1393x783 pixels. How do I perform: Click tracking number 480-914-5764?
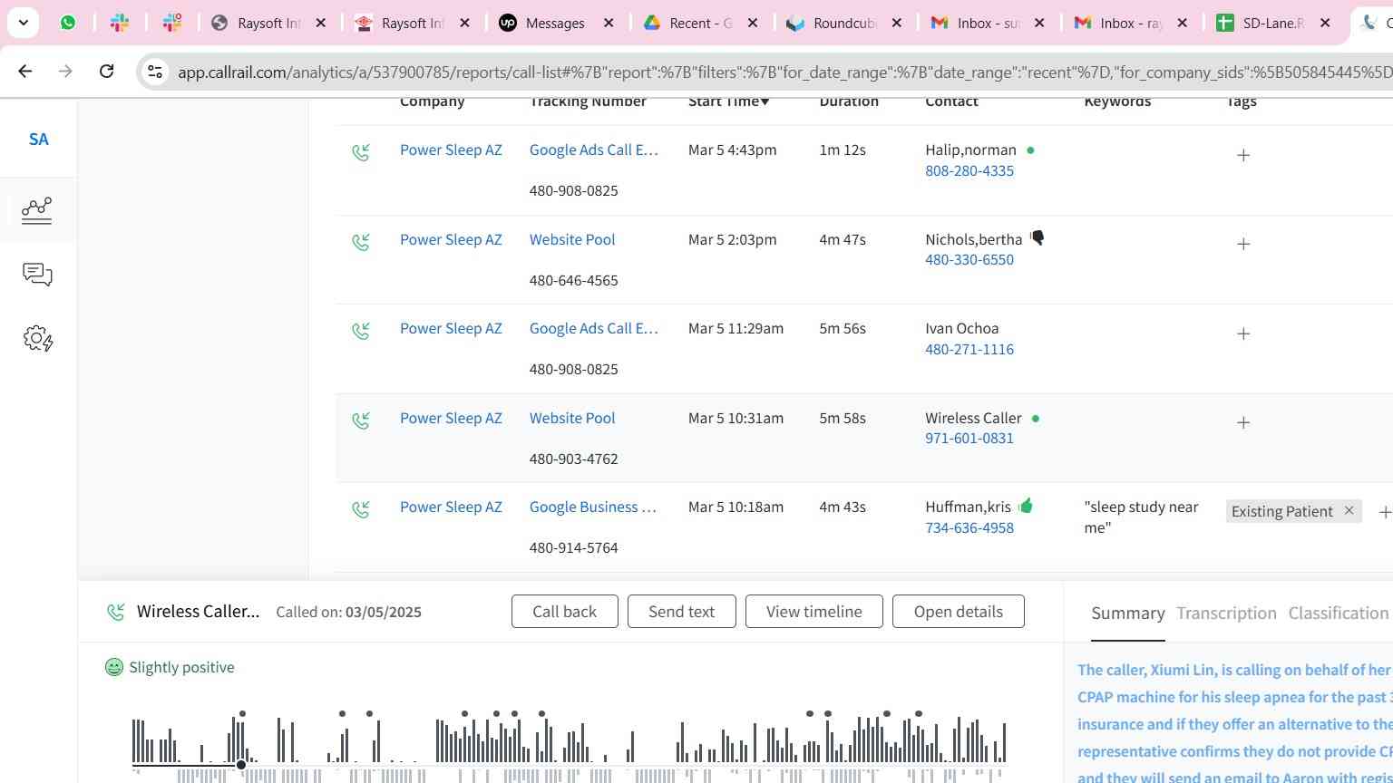click(574, 547)
